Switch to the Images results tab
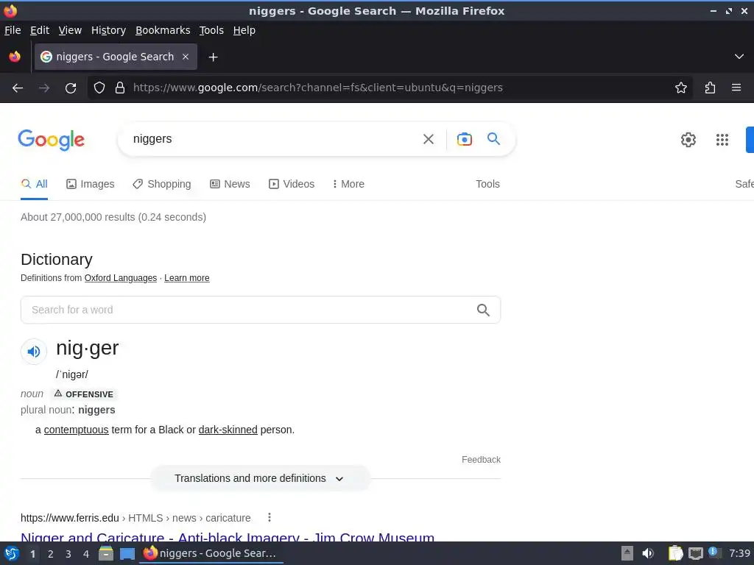The image size is (754, 565). pos(91,184)
